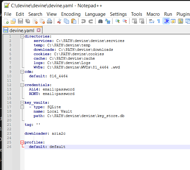This screenshot has height=170, width=190.
Task: Collapse the profiles fold marker
Action: [22, 142]
